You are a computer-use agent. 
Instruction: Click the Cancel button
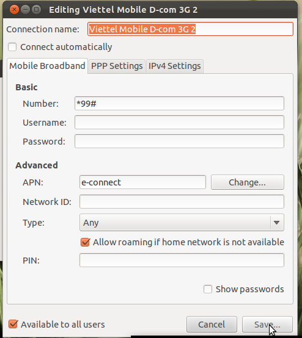[x=212, y=325]
